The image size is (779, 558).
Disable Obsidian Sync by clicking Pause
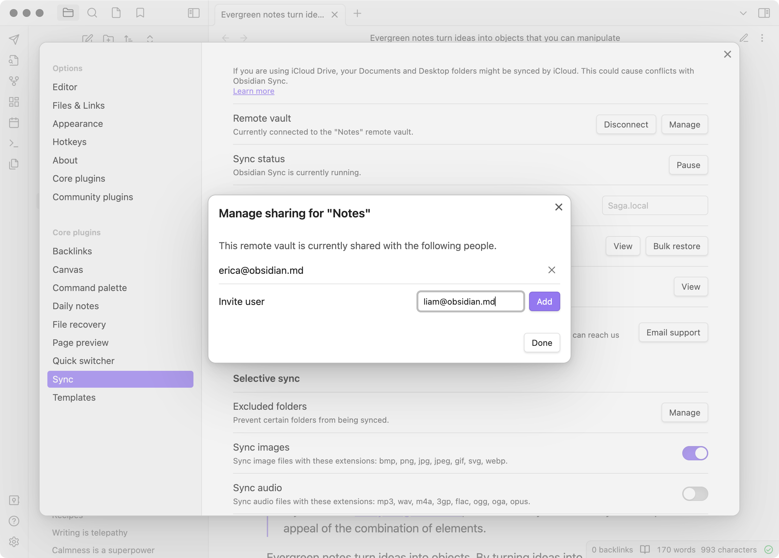(x=688, y=165)
